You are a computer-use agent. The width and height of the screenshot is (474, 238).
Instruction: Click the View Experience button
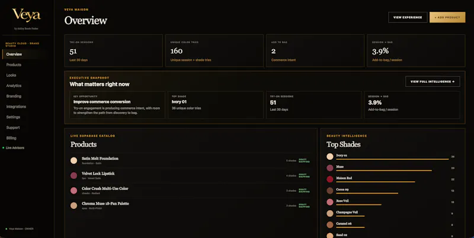[x=408, y=18]
